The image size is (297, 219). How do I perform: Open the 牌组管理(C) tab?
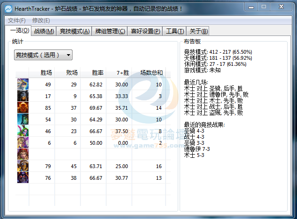(110, 31)
